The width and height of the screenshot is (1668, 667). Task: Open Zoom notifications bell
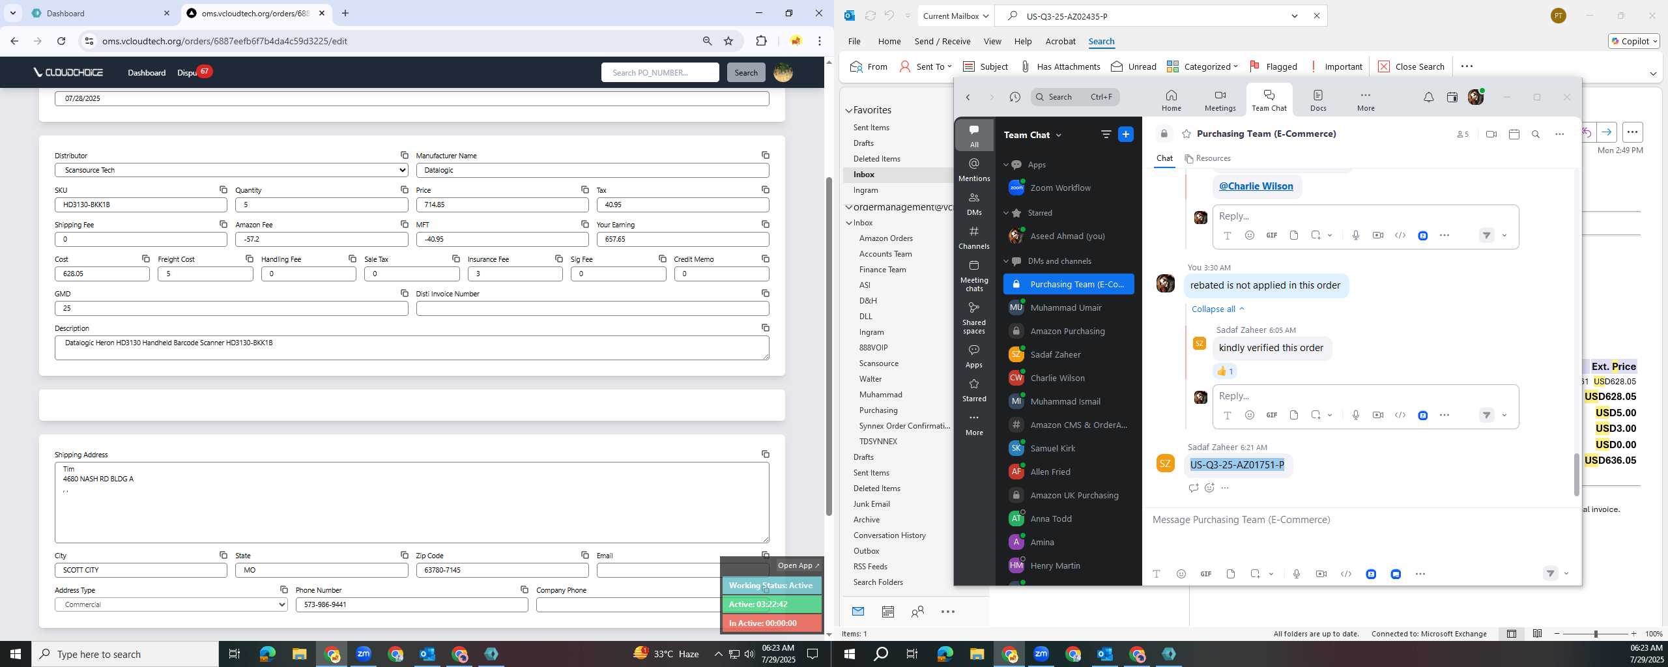1428,97
